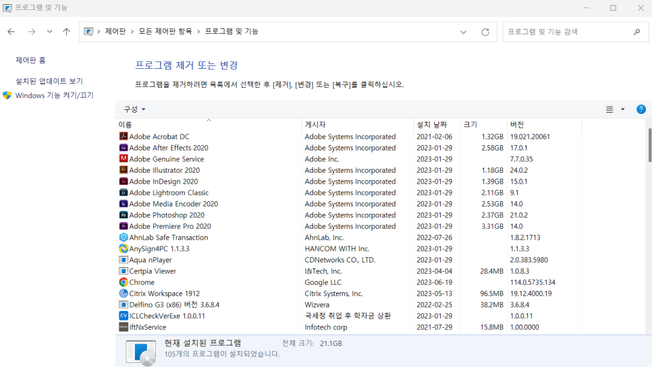Click the Adobe InDesign 2020 icon
This screenshot has height=367, width=652.
(x=124, y=181)
